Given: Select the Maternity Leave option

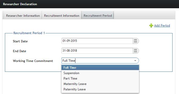Looking at the screenshot, I should click(100, 84).
